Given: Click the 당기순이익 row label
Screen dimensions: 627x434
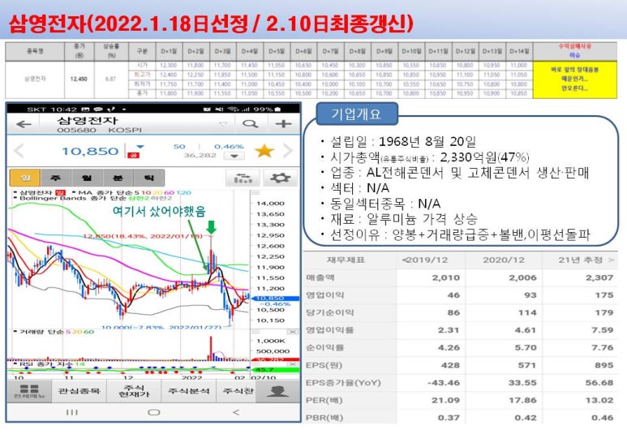Looking at the screenshot, I should tap(329, 312).
